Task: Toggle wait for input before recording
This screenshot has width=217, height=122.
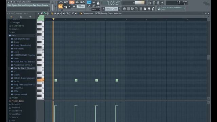Action: click(66, 2)
